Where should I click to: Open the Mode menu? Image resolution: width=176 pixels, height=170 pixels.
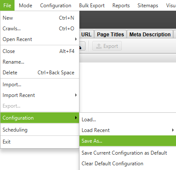pos(26,6)
